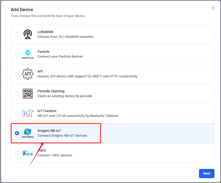Click 'Choose from 16 LoRaWAN networks' text

66,37
